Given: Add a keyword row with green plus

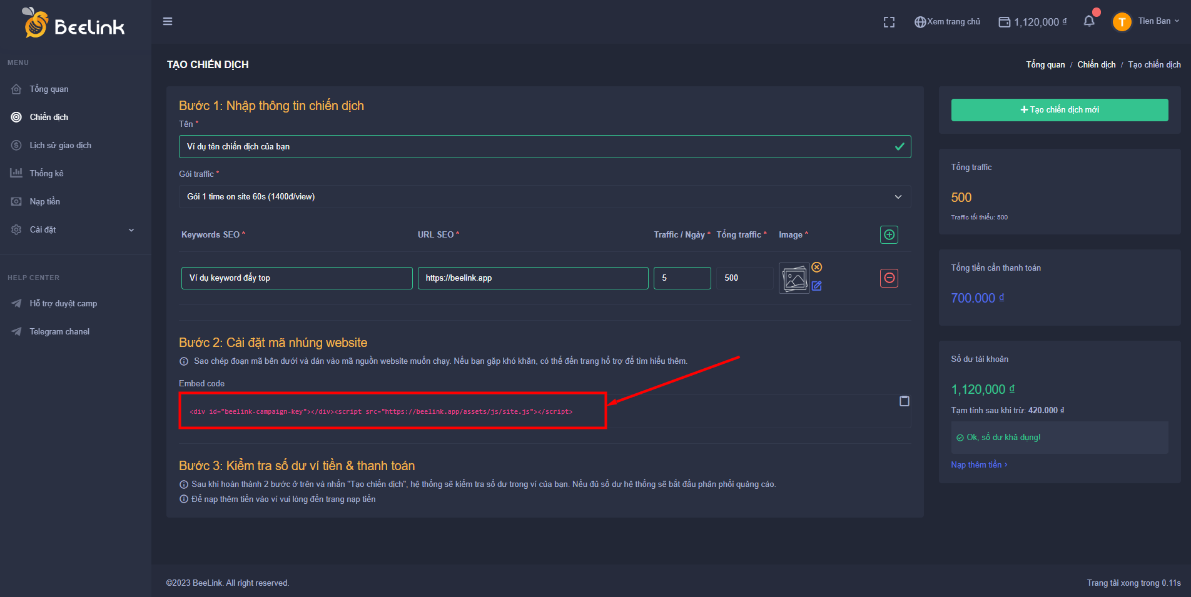Looking at the screenshot, I should [x=889, y=234].
